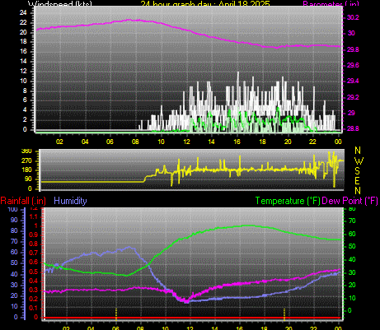Screen dimensions: 380x330
Task: Click the 12 hour label under windspeed graph
Action: 186,142
